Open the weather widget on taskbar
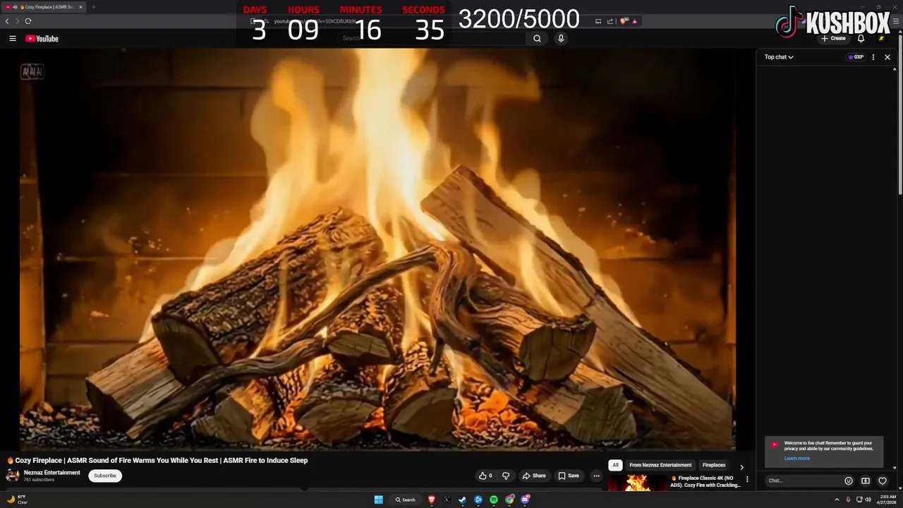This screenshot has height=508, width=903. (18, 500)
